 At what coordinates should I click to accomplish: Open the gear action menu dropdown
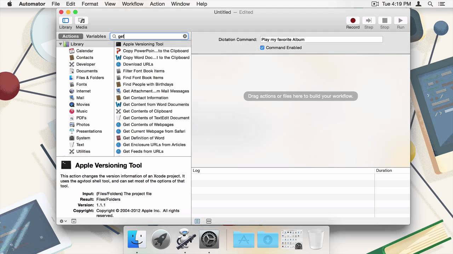click(63, 221)
